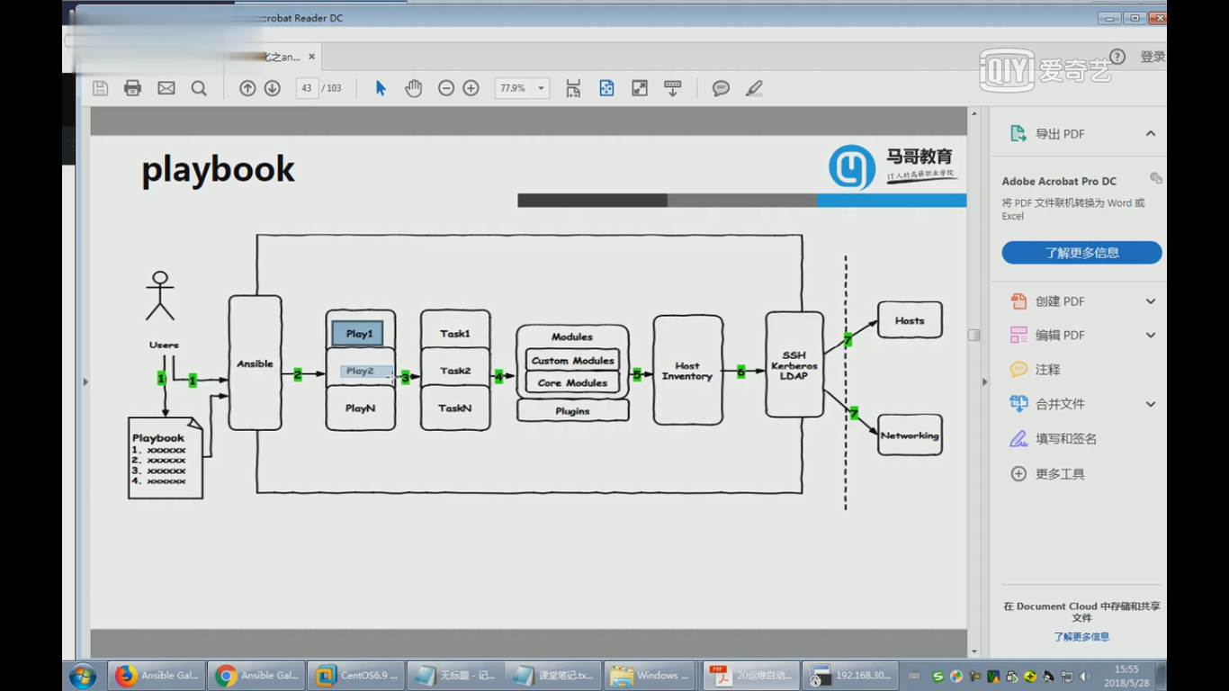Expand the 创建 PDF chevron
1229x691 pixels.
click(1151, 301)
